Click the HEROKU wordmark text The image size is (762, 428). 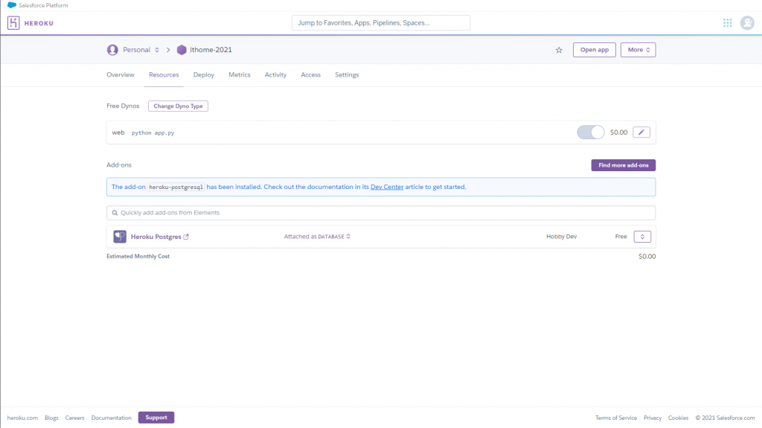coord(39,23)
